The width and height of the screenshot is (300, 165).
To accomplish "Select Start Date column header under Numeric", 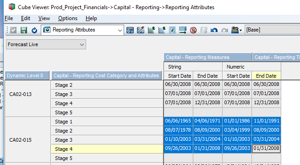I will tap(237, 76).
